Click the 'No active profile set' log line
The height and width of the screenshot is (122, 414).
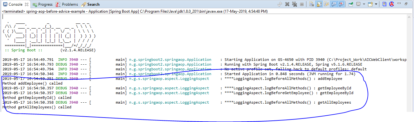(184, 69)
